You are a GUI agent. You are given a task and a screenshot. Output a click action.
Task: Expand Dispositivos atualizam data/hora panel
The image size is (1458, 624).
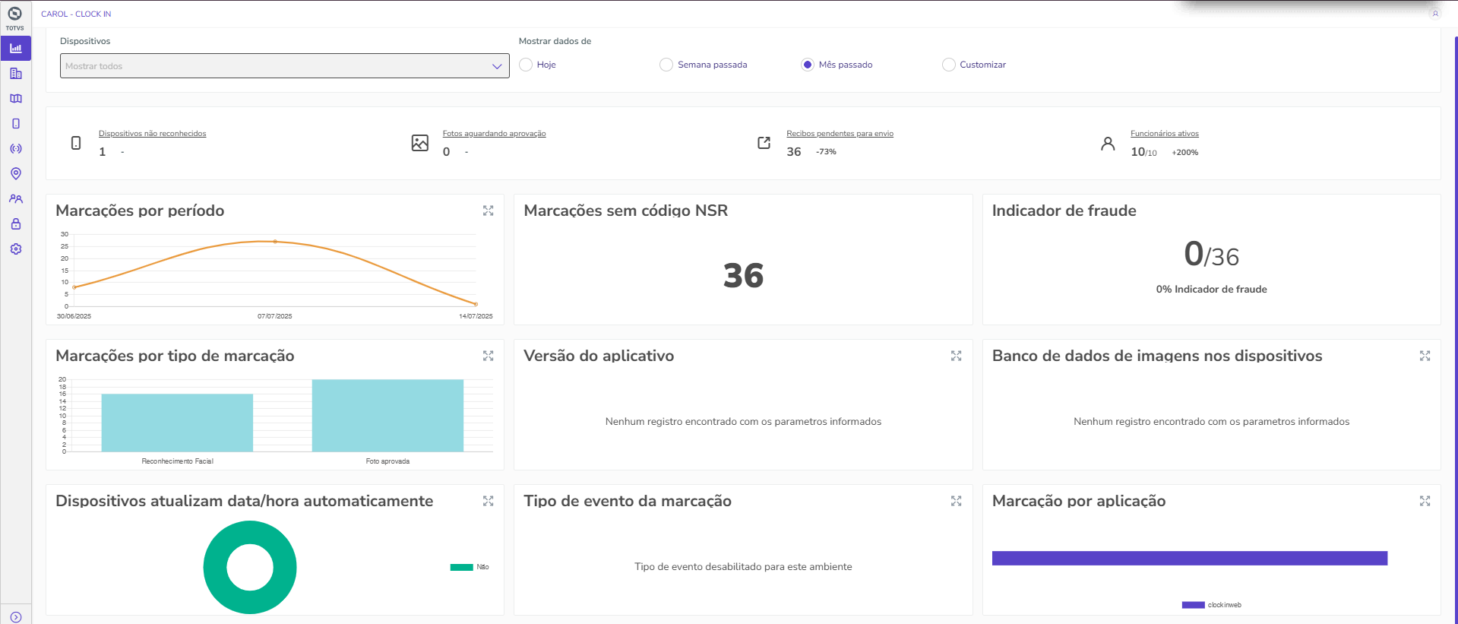pos(489,501)
